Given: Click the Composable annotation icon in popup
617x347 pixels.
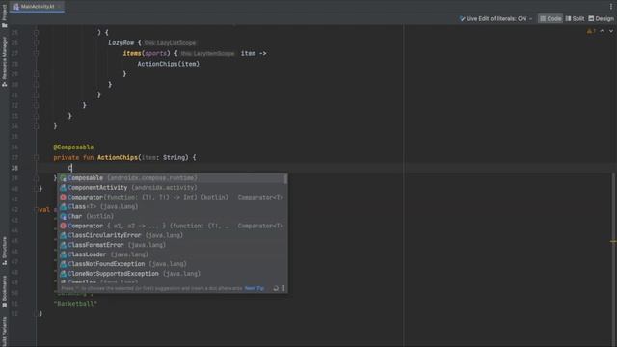Looking at the screenshot, I should [x=63, y=178].
